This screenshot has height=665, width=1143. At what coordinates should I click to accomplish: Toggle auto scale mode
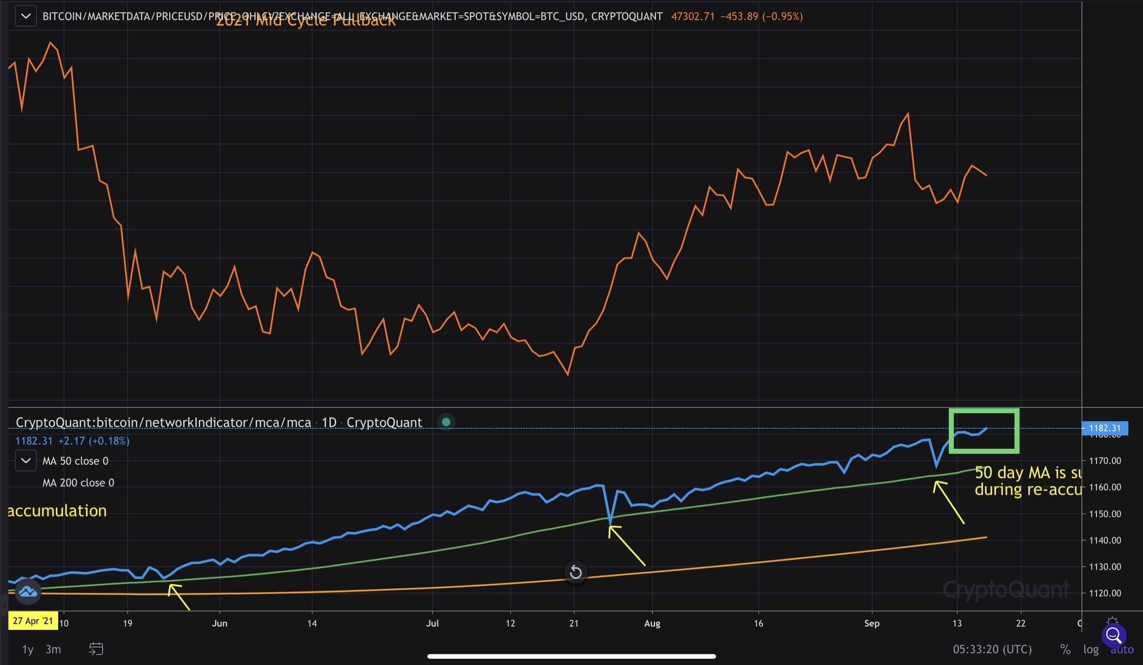click(x=1122, y=649)
